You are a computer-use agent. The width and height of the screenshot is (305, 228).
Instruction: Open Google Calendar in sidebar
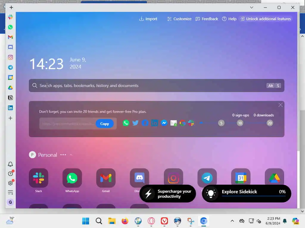tap(10, 77)
